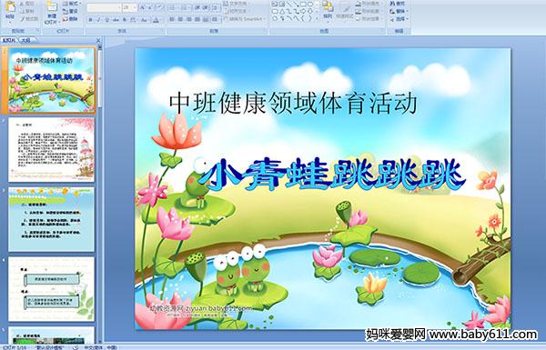Image resolution: width=546 pixels, height=350 pixels.
Task: Click the font color A icon
Action: pos(156,20)
